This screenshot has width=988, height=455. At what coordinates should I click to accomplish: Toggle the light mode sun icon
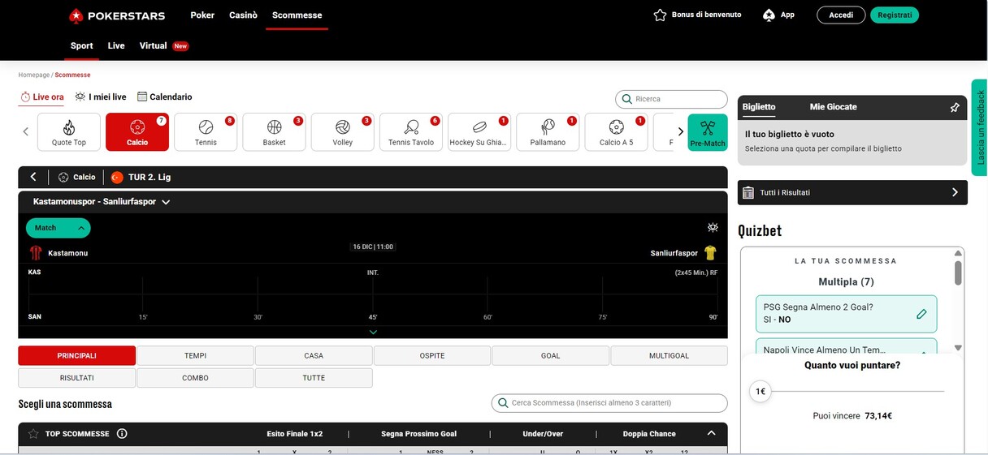click(x=713, y=228)
